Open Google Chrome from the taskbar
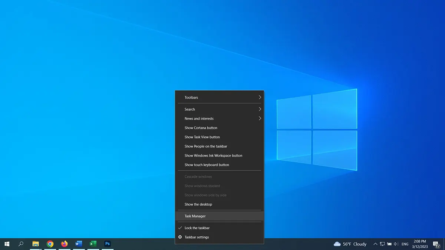 pyautogui.click(x=50, y=244)
